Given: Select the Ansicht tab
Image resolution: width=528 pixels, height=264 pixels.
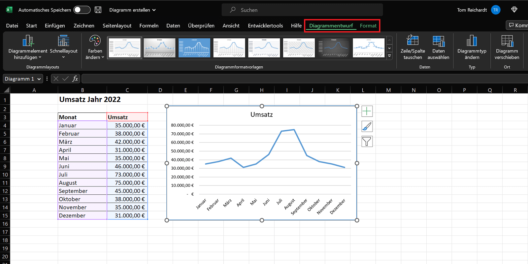Looking at the screenshot, I should click(x=231, y=25).
